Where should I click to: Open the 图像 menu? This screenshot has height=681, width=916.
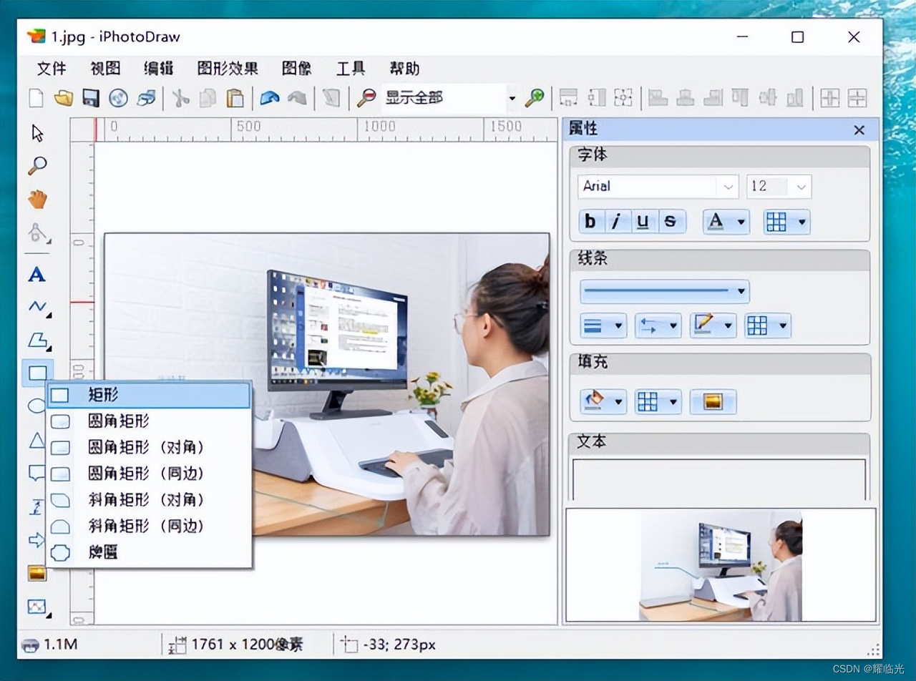pyautogui.click(x=296, y=69)
